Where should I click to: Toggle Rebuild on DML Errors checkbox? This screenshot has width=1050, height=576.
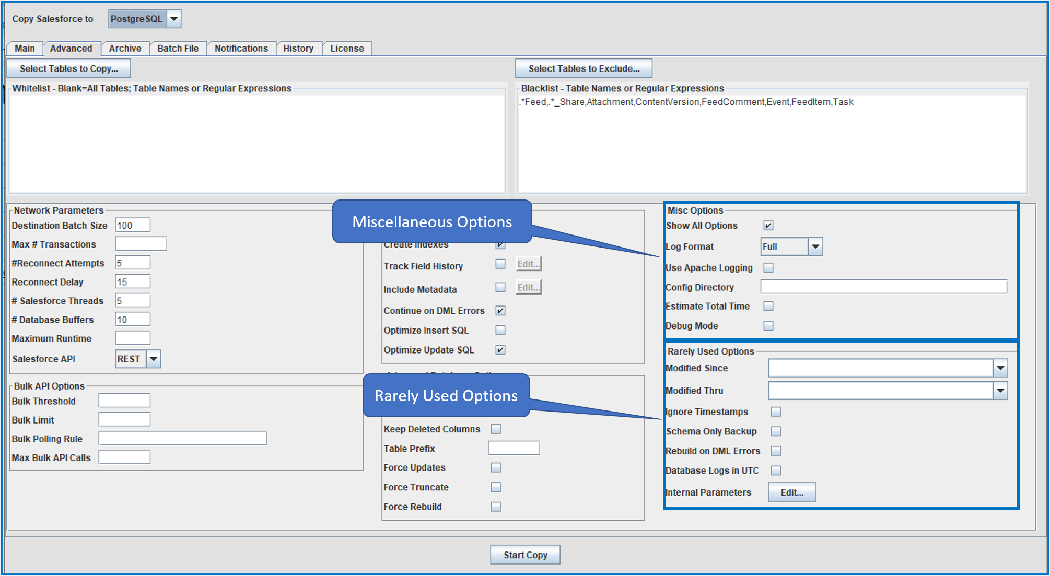click(x=776, y=451)
